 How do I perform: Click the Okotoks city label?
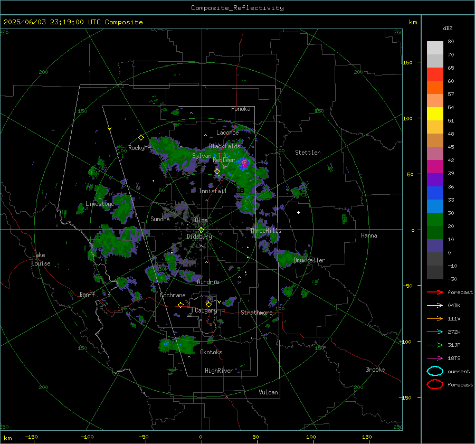pos(211,352)
